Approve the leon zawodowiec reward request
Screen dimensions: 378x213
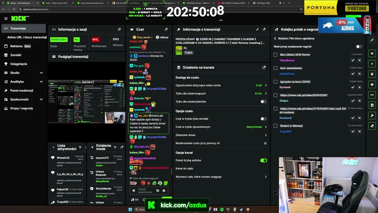353,74
